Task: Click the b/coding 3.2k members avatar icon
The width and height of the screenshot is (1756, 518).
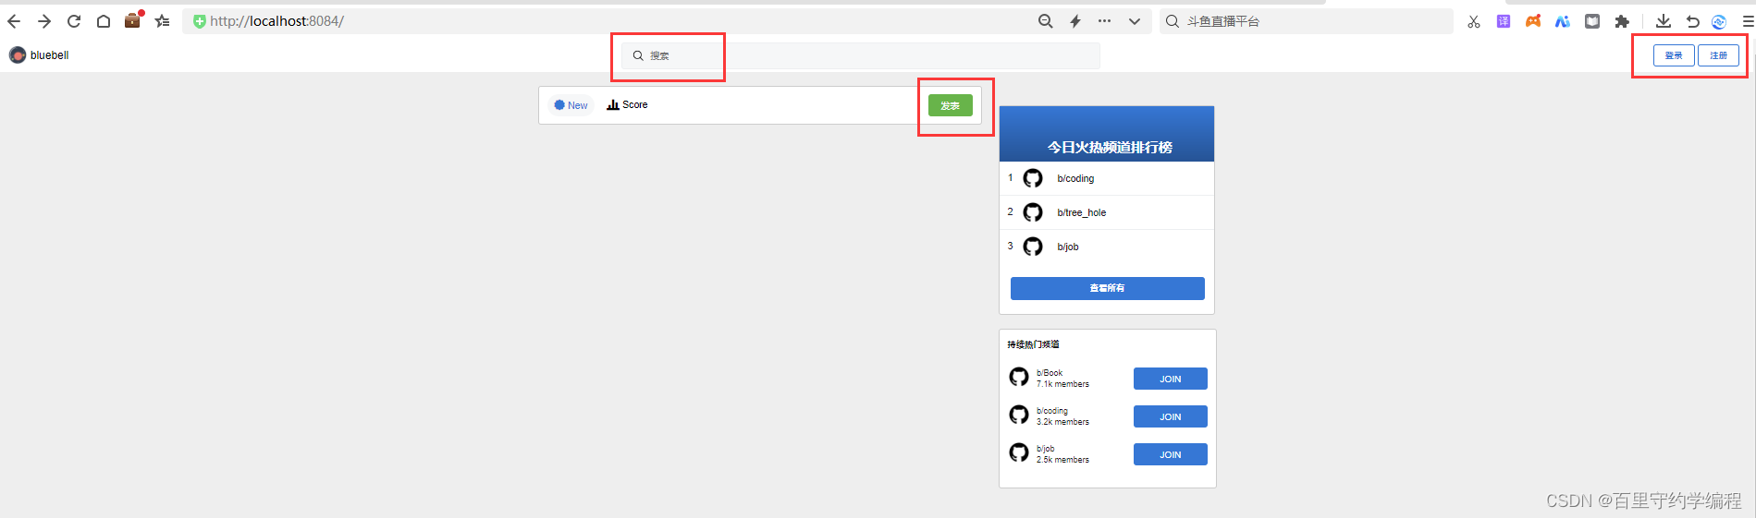Action: pos(1019,415)
